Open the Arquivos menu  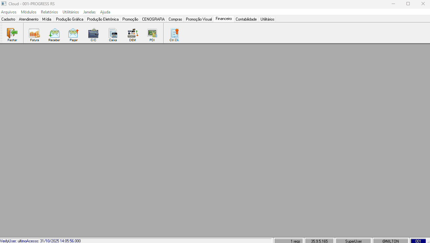click(9, 12)
